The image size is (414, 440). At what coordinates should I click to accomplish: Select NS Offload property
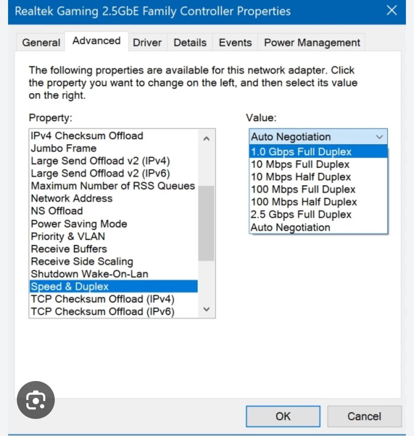click(x=114, y=211)
